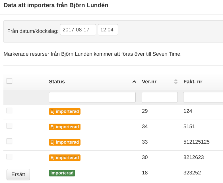The image size is (223, 183).
Task: Click the Från datum/klockslag label
Action: point(33,31)
